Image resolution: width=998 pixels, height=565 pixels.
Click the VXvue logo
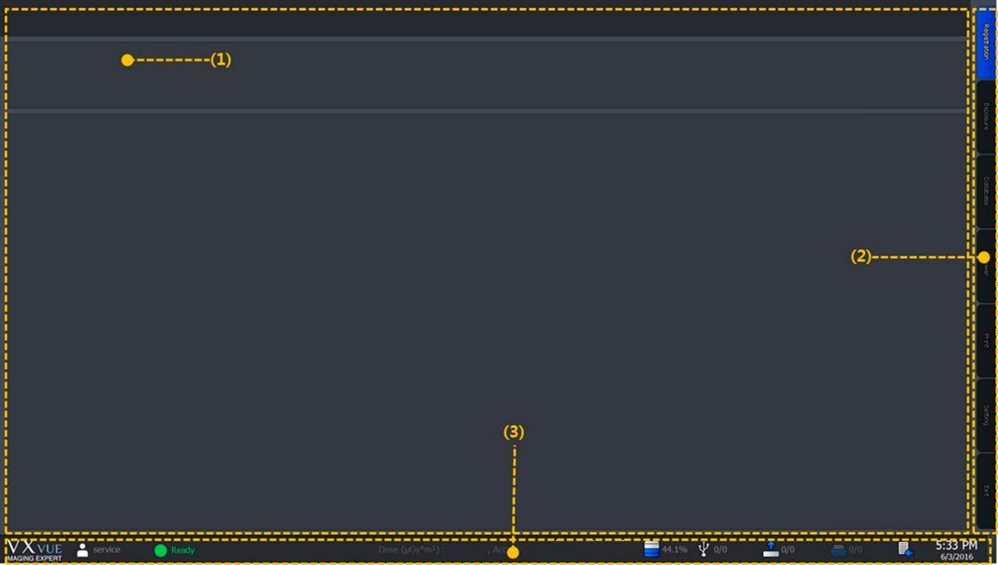(x=35, y=550)
